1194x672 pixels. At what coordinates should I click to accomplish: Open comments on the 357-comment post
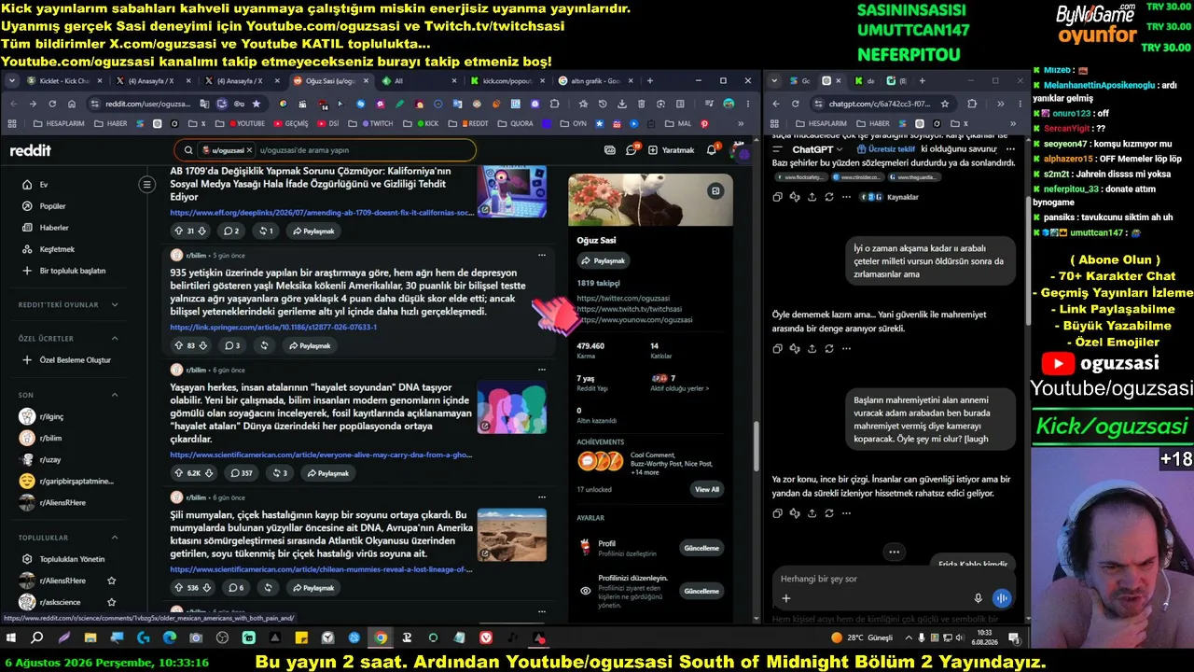[241, 473]
